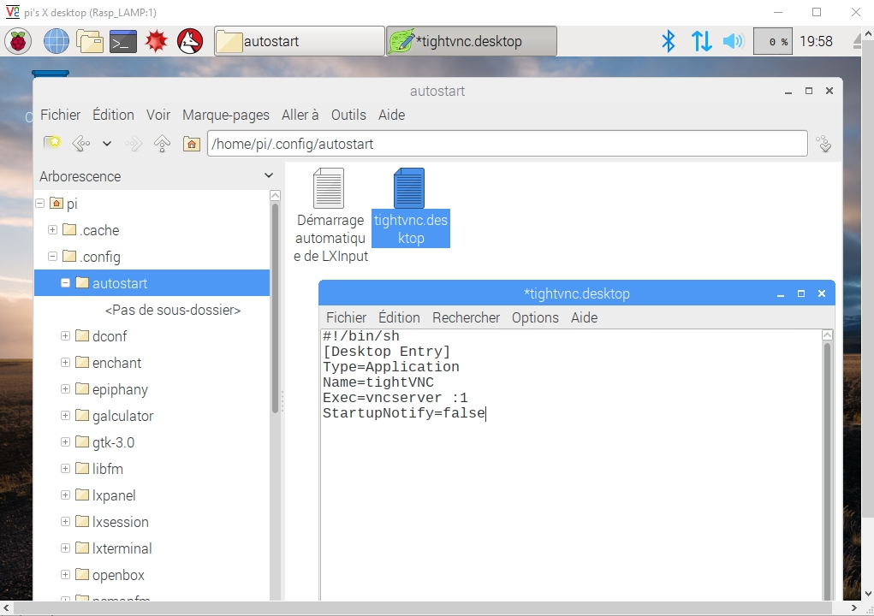Collapse the autostart folder node
Viewport: 874px width, 616px height.
point(65,283)
